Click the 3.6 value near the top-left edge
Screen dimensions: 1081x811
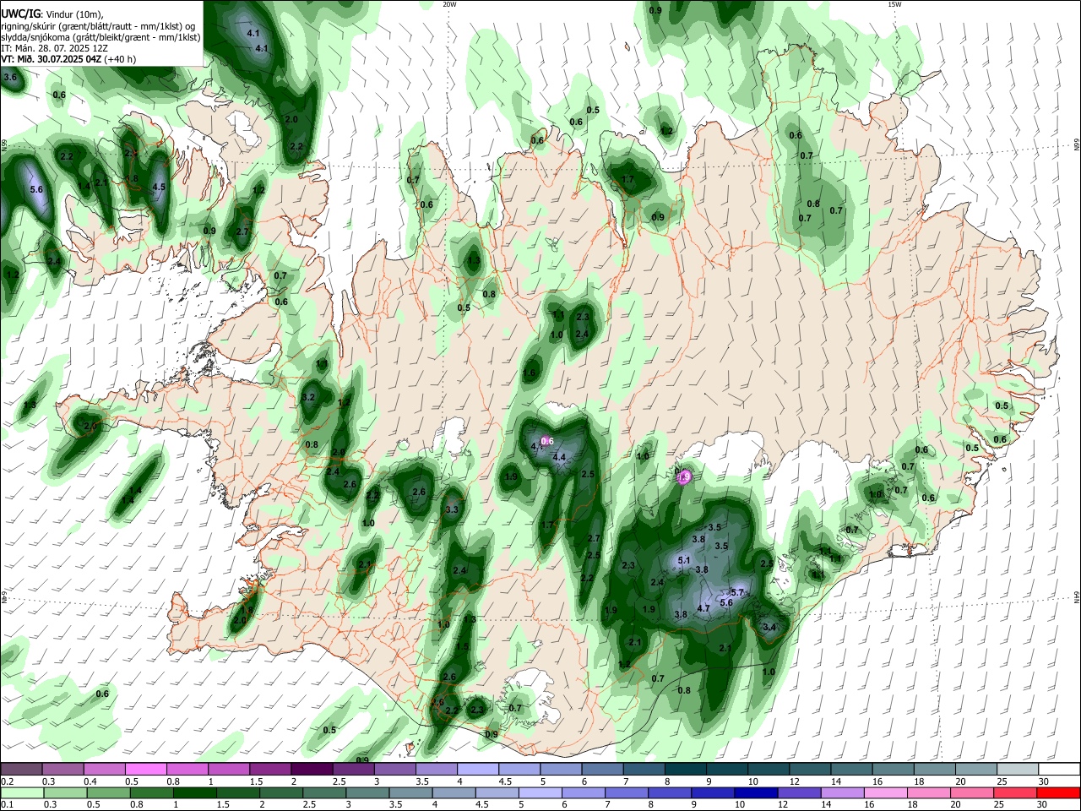tap(10, 77)
